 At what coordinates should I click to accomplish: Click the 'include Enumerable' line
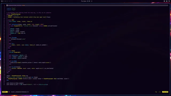point(15,52)
